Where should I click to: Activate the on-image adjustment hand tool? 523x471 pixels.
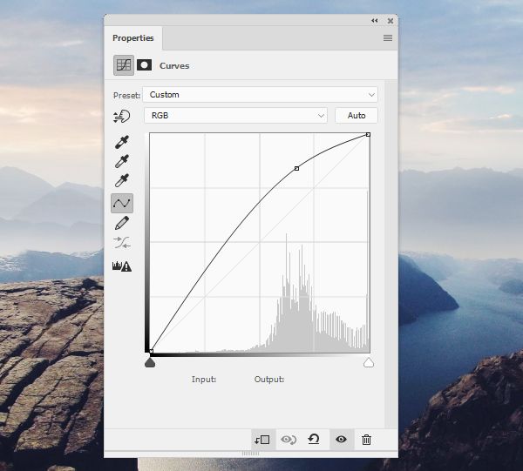(x=122, y=117)
